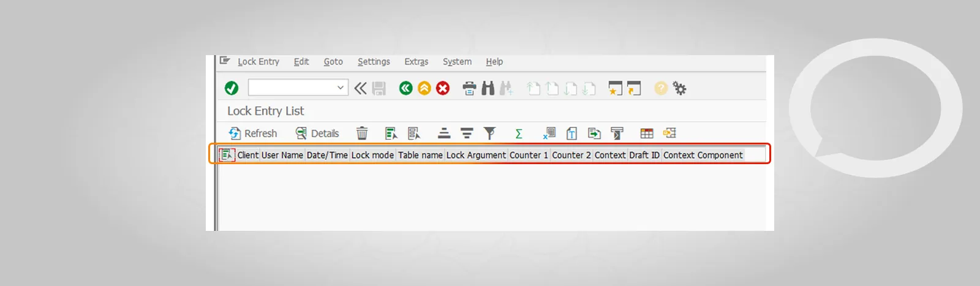Click the Refresh button
This screenshot has height=286, width=980.
click(x=253, y=134)
